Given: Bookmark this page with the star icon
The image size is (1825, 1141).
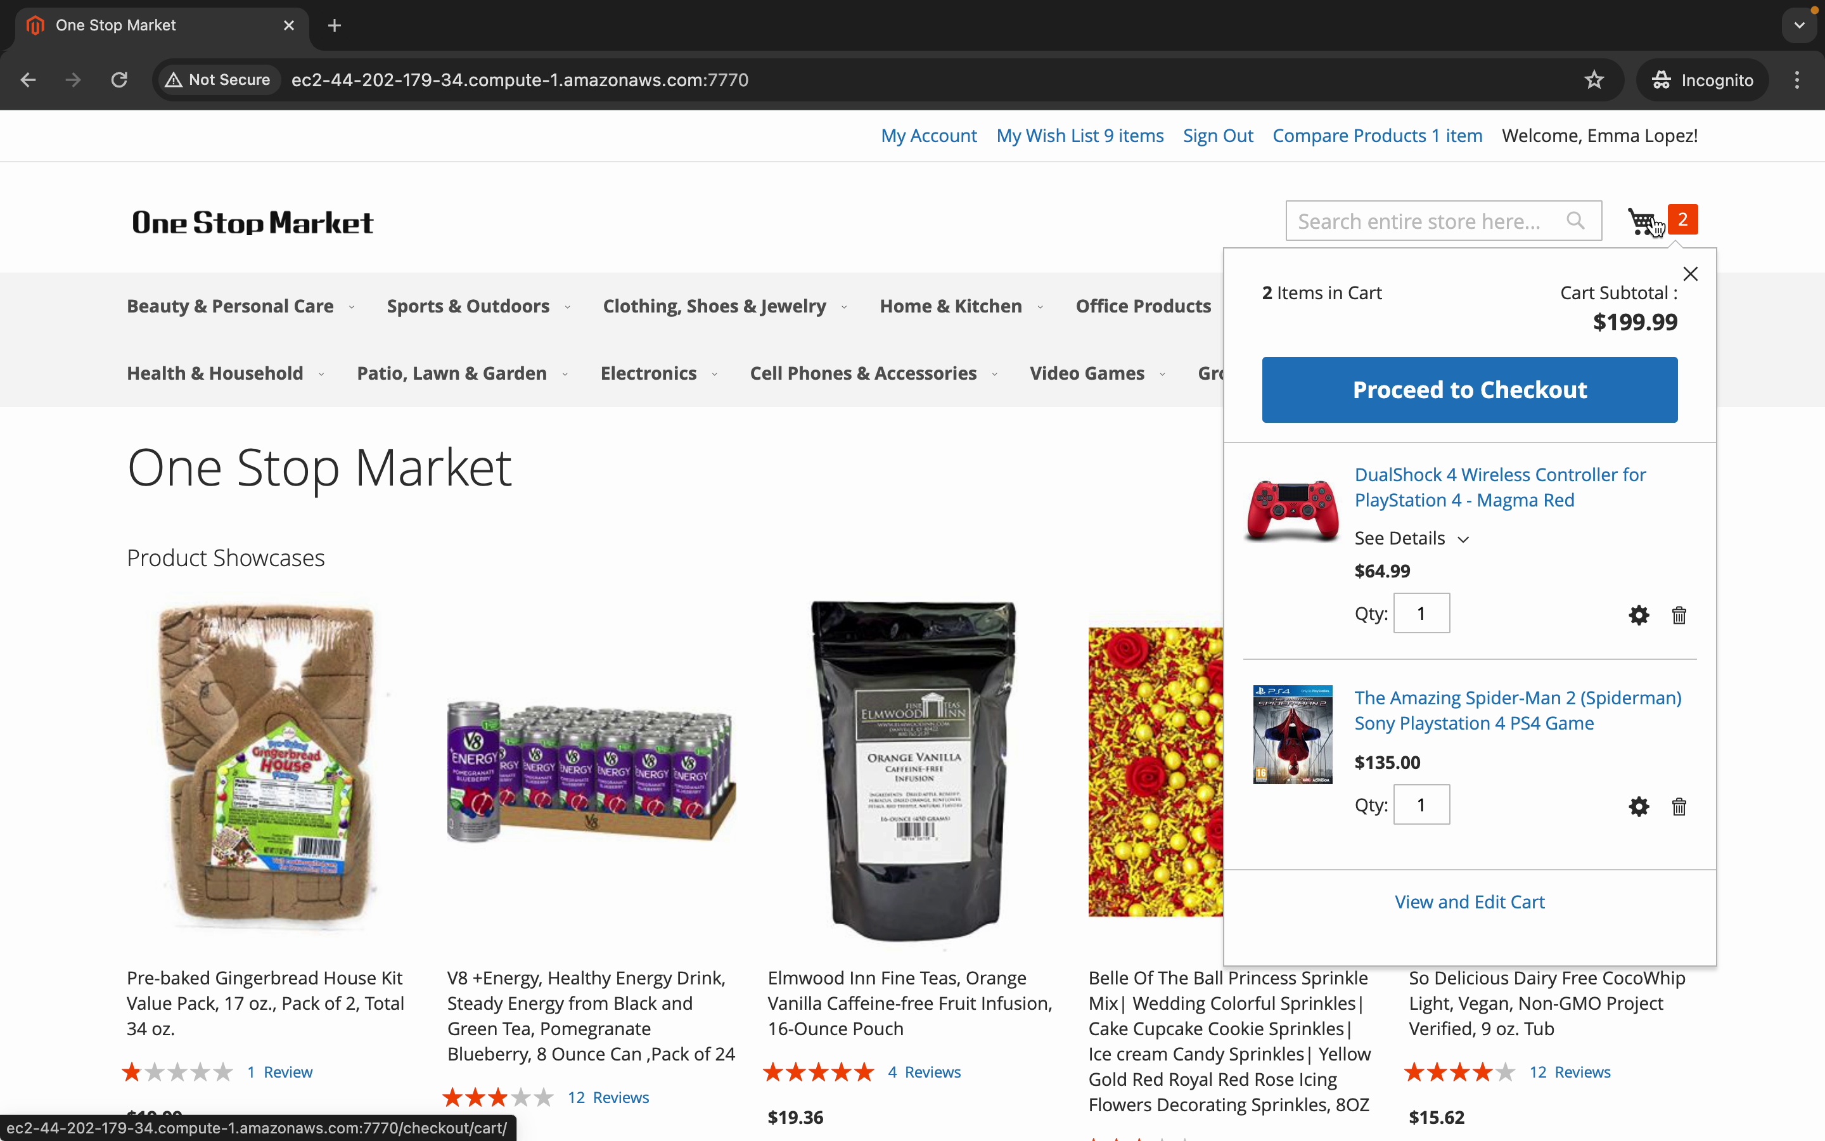Looking at the screenshot, I should (1594, 80).
